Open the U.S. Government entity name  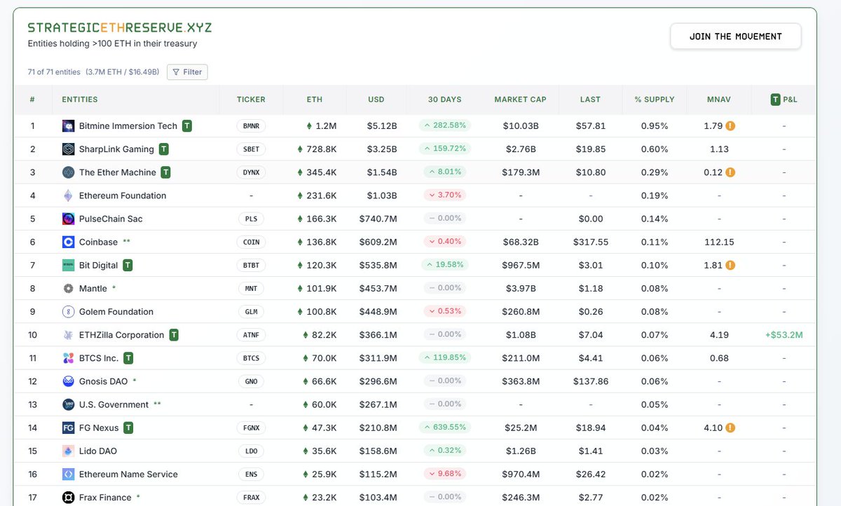click(x=114, y=404)
